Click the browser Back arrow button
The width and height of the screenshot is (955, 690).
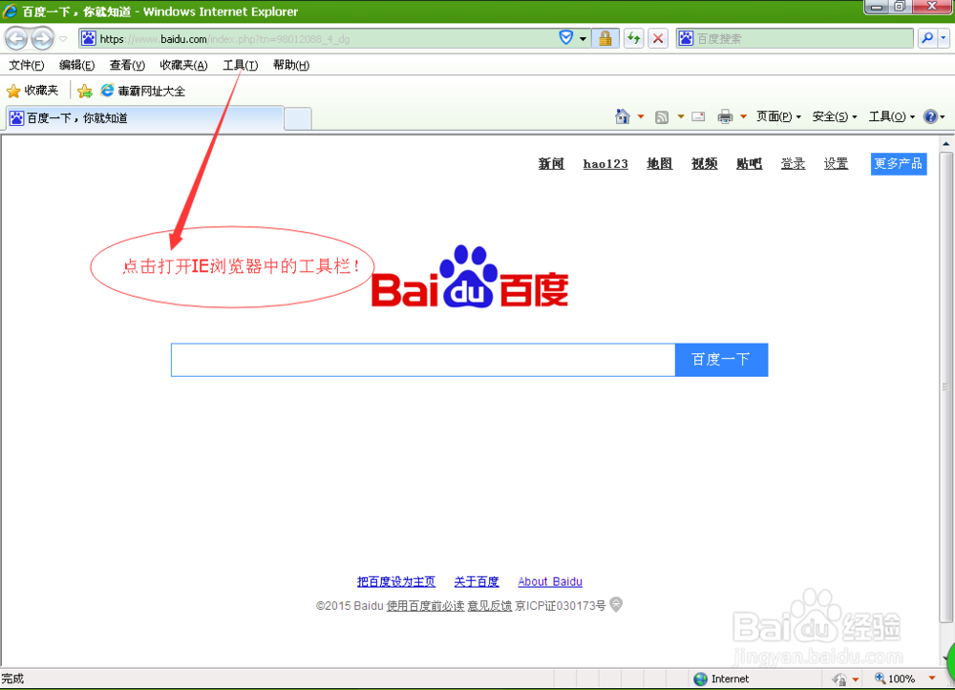point(16,39)
